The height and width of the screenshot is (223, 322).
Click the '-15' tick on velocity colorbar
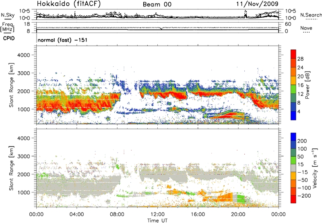point(303,172)
